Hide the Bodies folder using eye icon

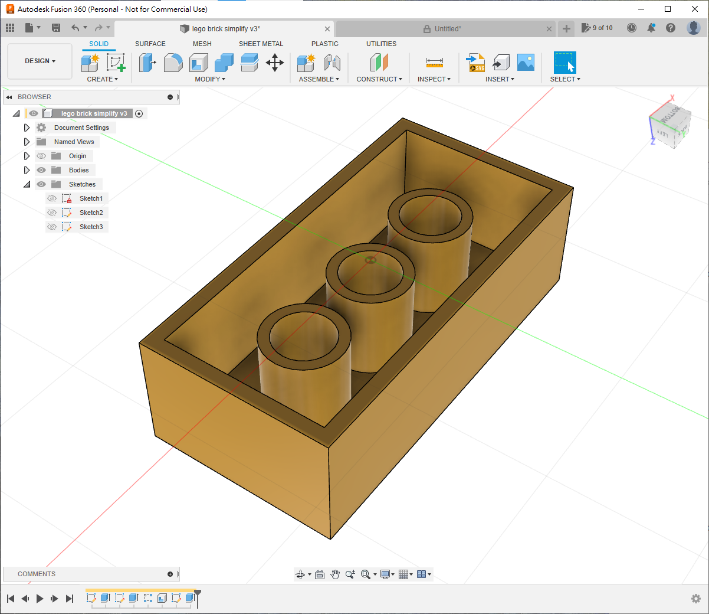point(41,170)
